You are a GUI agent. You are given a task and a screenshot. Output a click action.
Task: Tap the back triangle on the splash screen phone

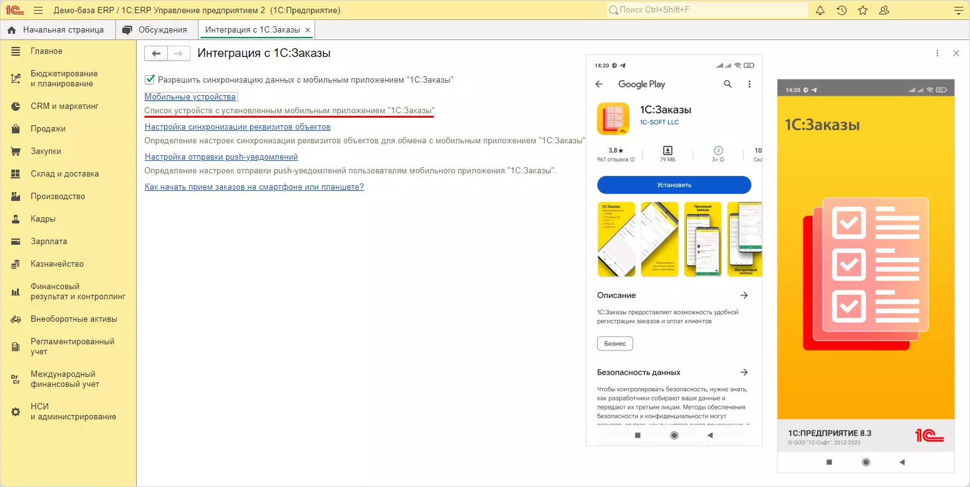(902, 462)
